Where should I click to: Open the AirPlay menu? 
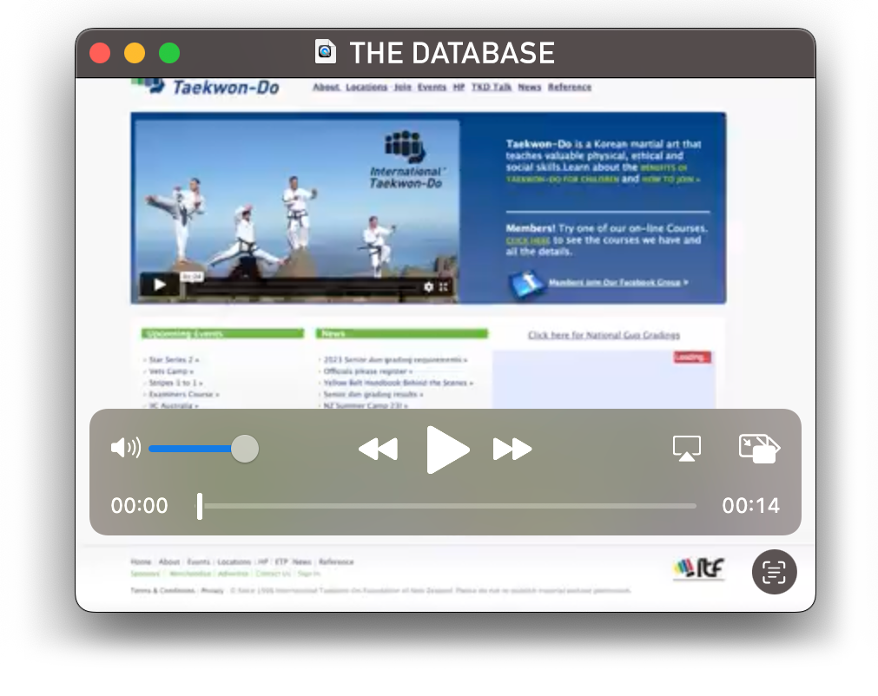click(x=686, y=449)
